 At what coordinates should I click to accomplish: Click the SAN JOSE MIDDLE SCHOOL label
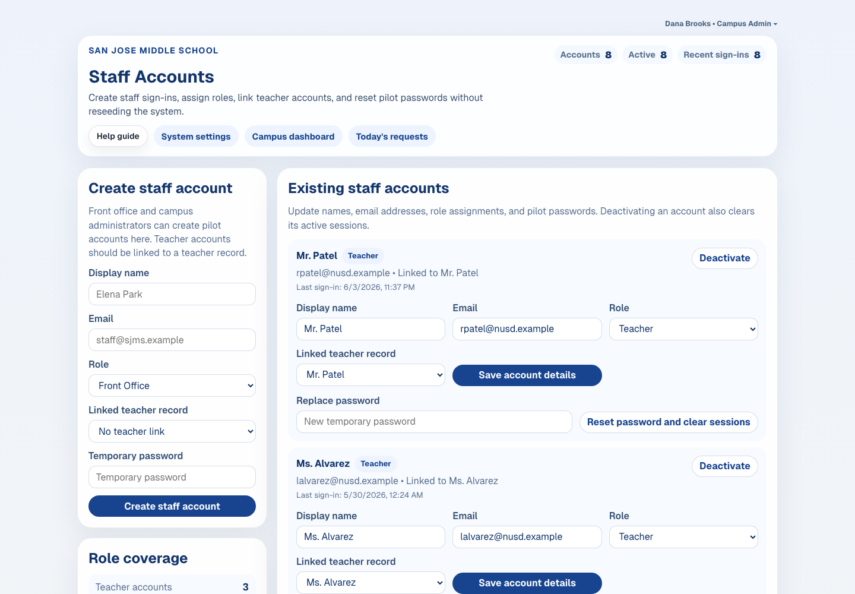tap(153, 50)
